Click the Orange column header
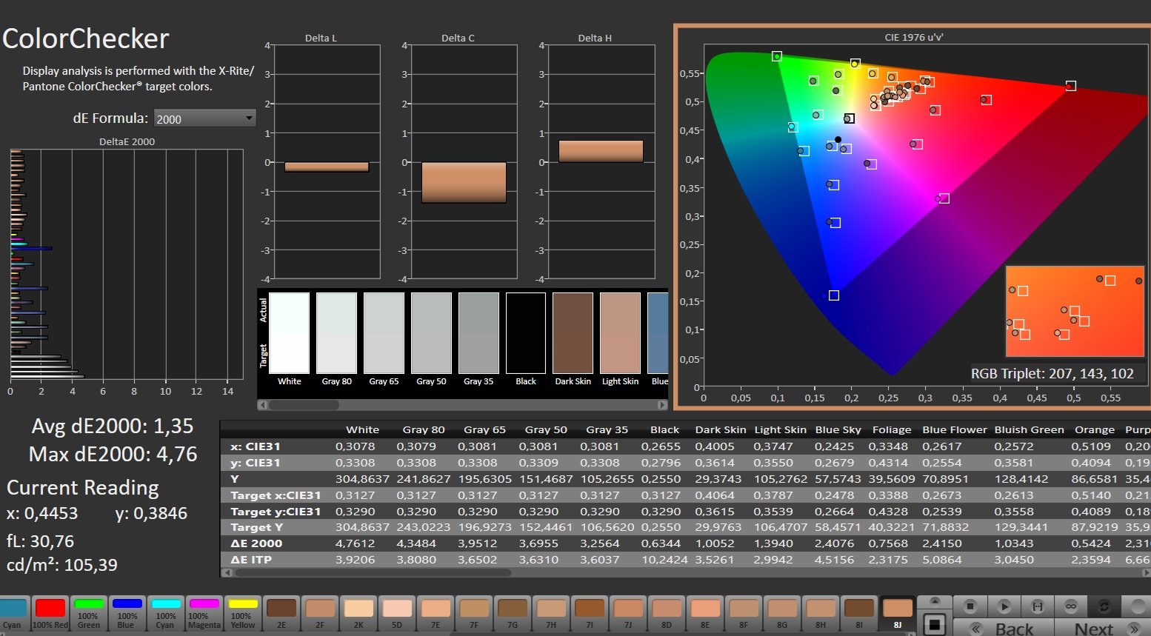Image resolution: width=1151 pixels, height=636 pixels. [x=1094, y=429]
